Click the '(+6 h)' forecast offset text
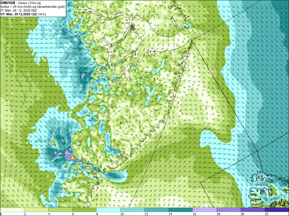Viewport: 289px width, 216px height. click(x=42, y=14)
